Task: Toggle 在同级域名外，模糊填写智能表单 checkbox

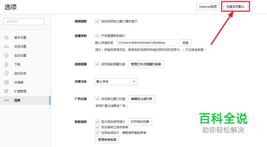Action: [x=97, y=132]
